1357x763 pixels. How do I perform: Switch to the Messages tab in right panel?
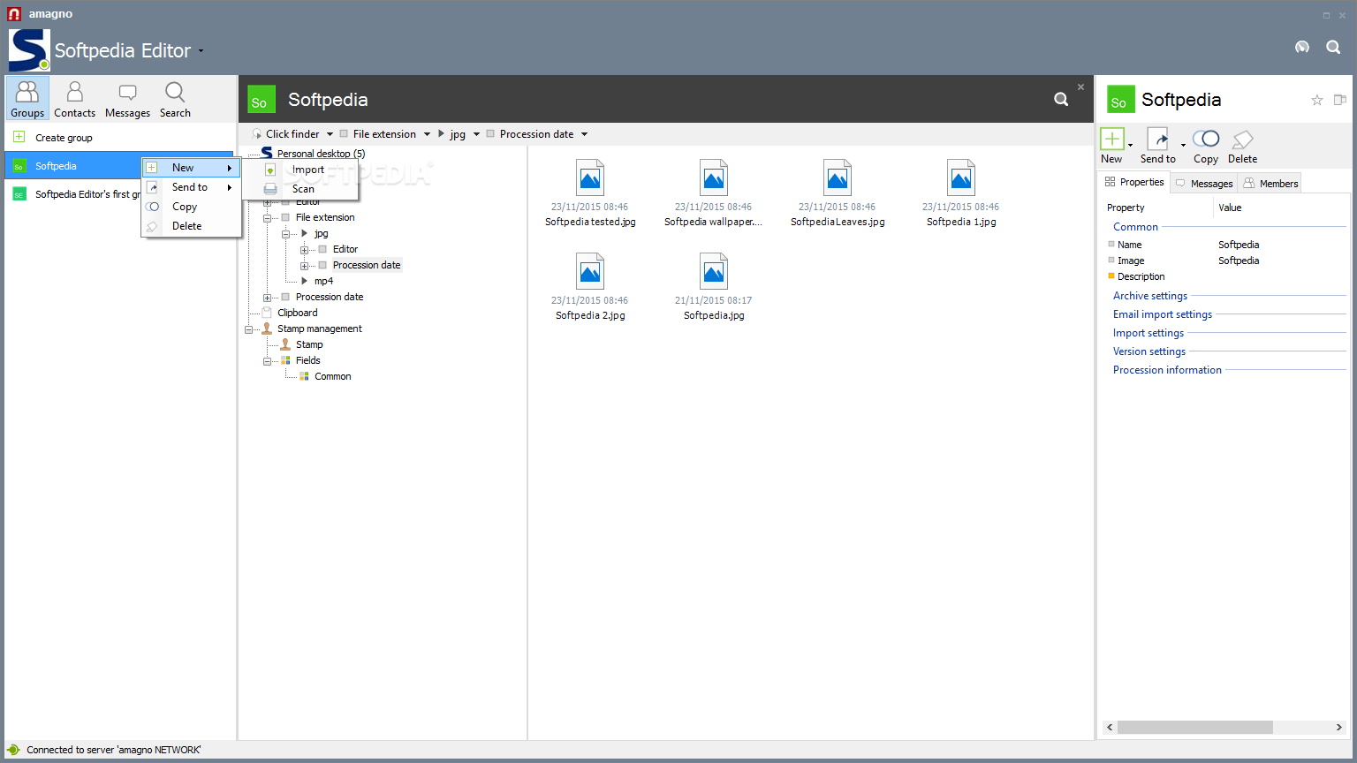click(1203, 184)
